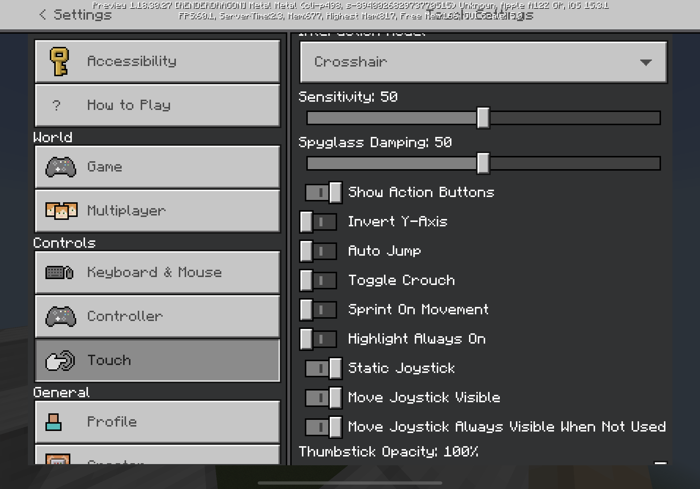Click the Sensitivity slider handle
Screen dimensions: 700x489
pyautogui.click(x=483, y=118)
